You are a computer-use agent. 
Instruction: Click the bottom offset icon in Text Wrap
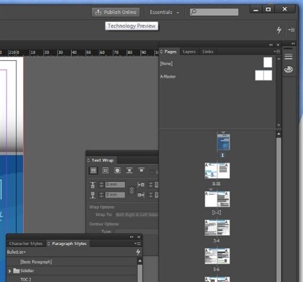93,195
